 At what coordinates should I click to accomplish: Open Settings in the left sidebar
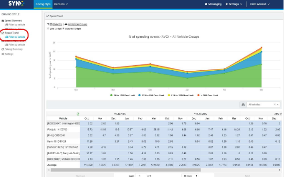tap(8, 54)
